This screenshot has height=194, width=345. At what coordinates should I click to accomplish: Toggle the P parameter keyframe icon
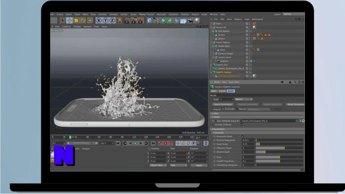193,143
